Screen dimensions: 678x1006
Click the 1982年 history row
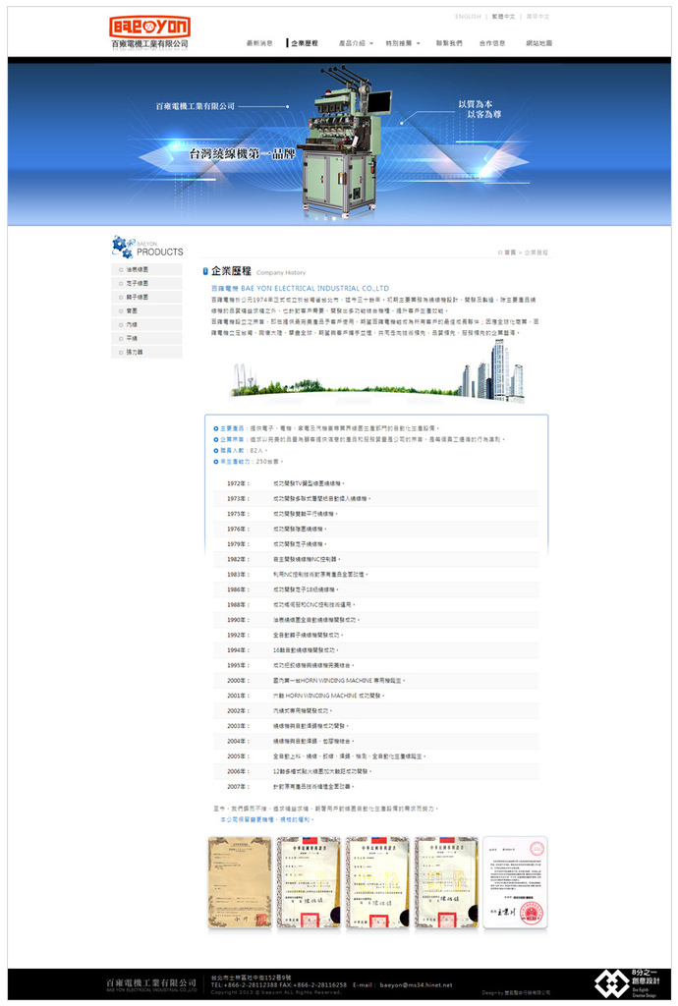click(x=376, y=559)
